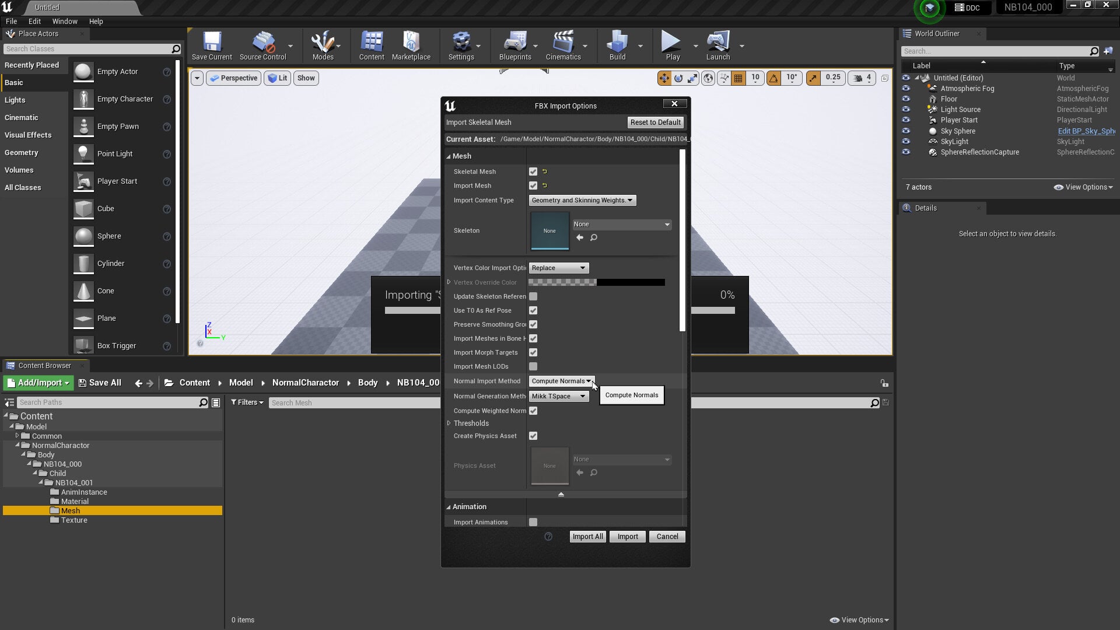Toggle scale snapping icon in the viewport
The width and height of the screenshot is (1120, 630).
(813, 78)
